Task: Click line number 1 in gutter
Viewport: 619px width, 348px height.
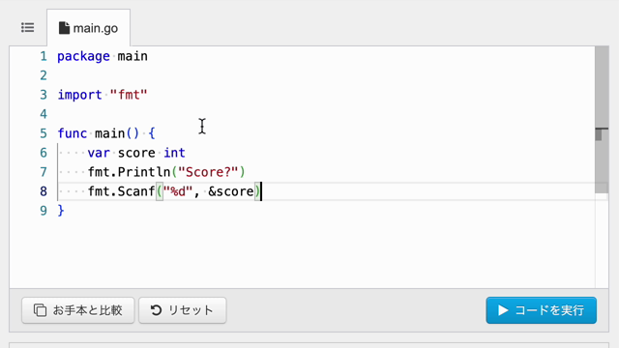Action: pos(44,56)
